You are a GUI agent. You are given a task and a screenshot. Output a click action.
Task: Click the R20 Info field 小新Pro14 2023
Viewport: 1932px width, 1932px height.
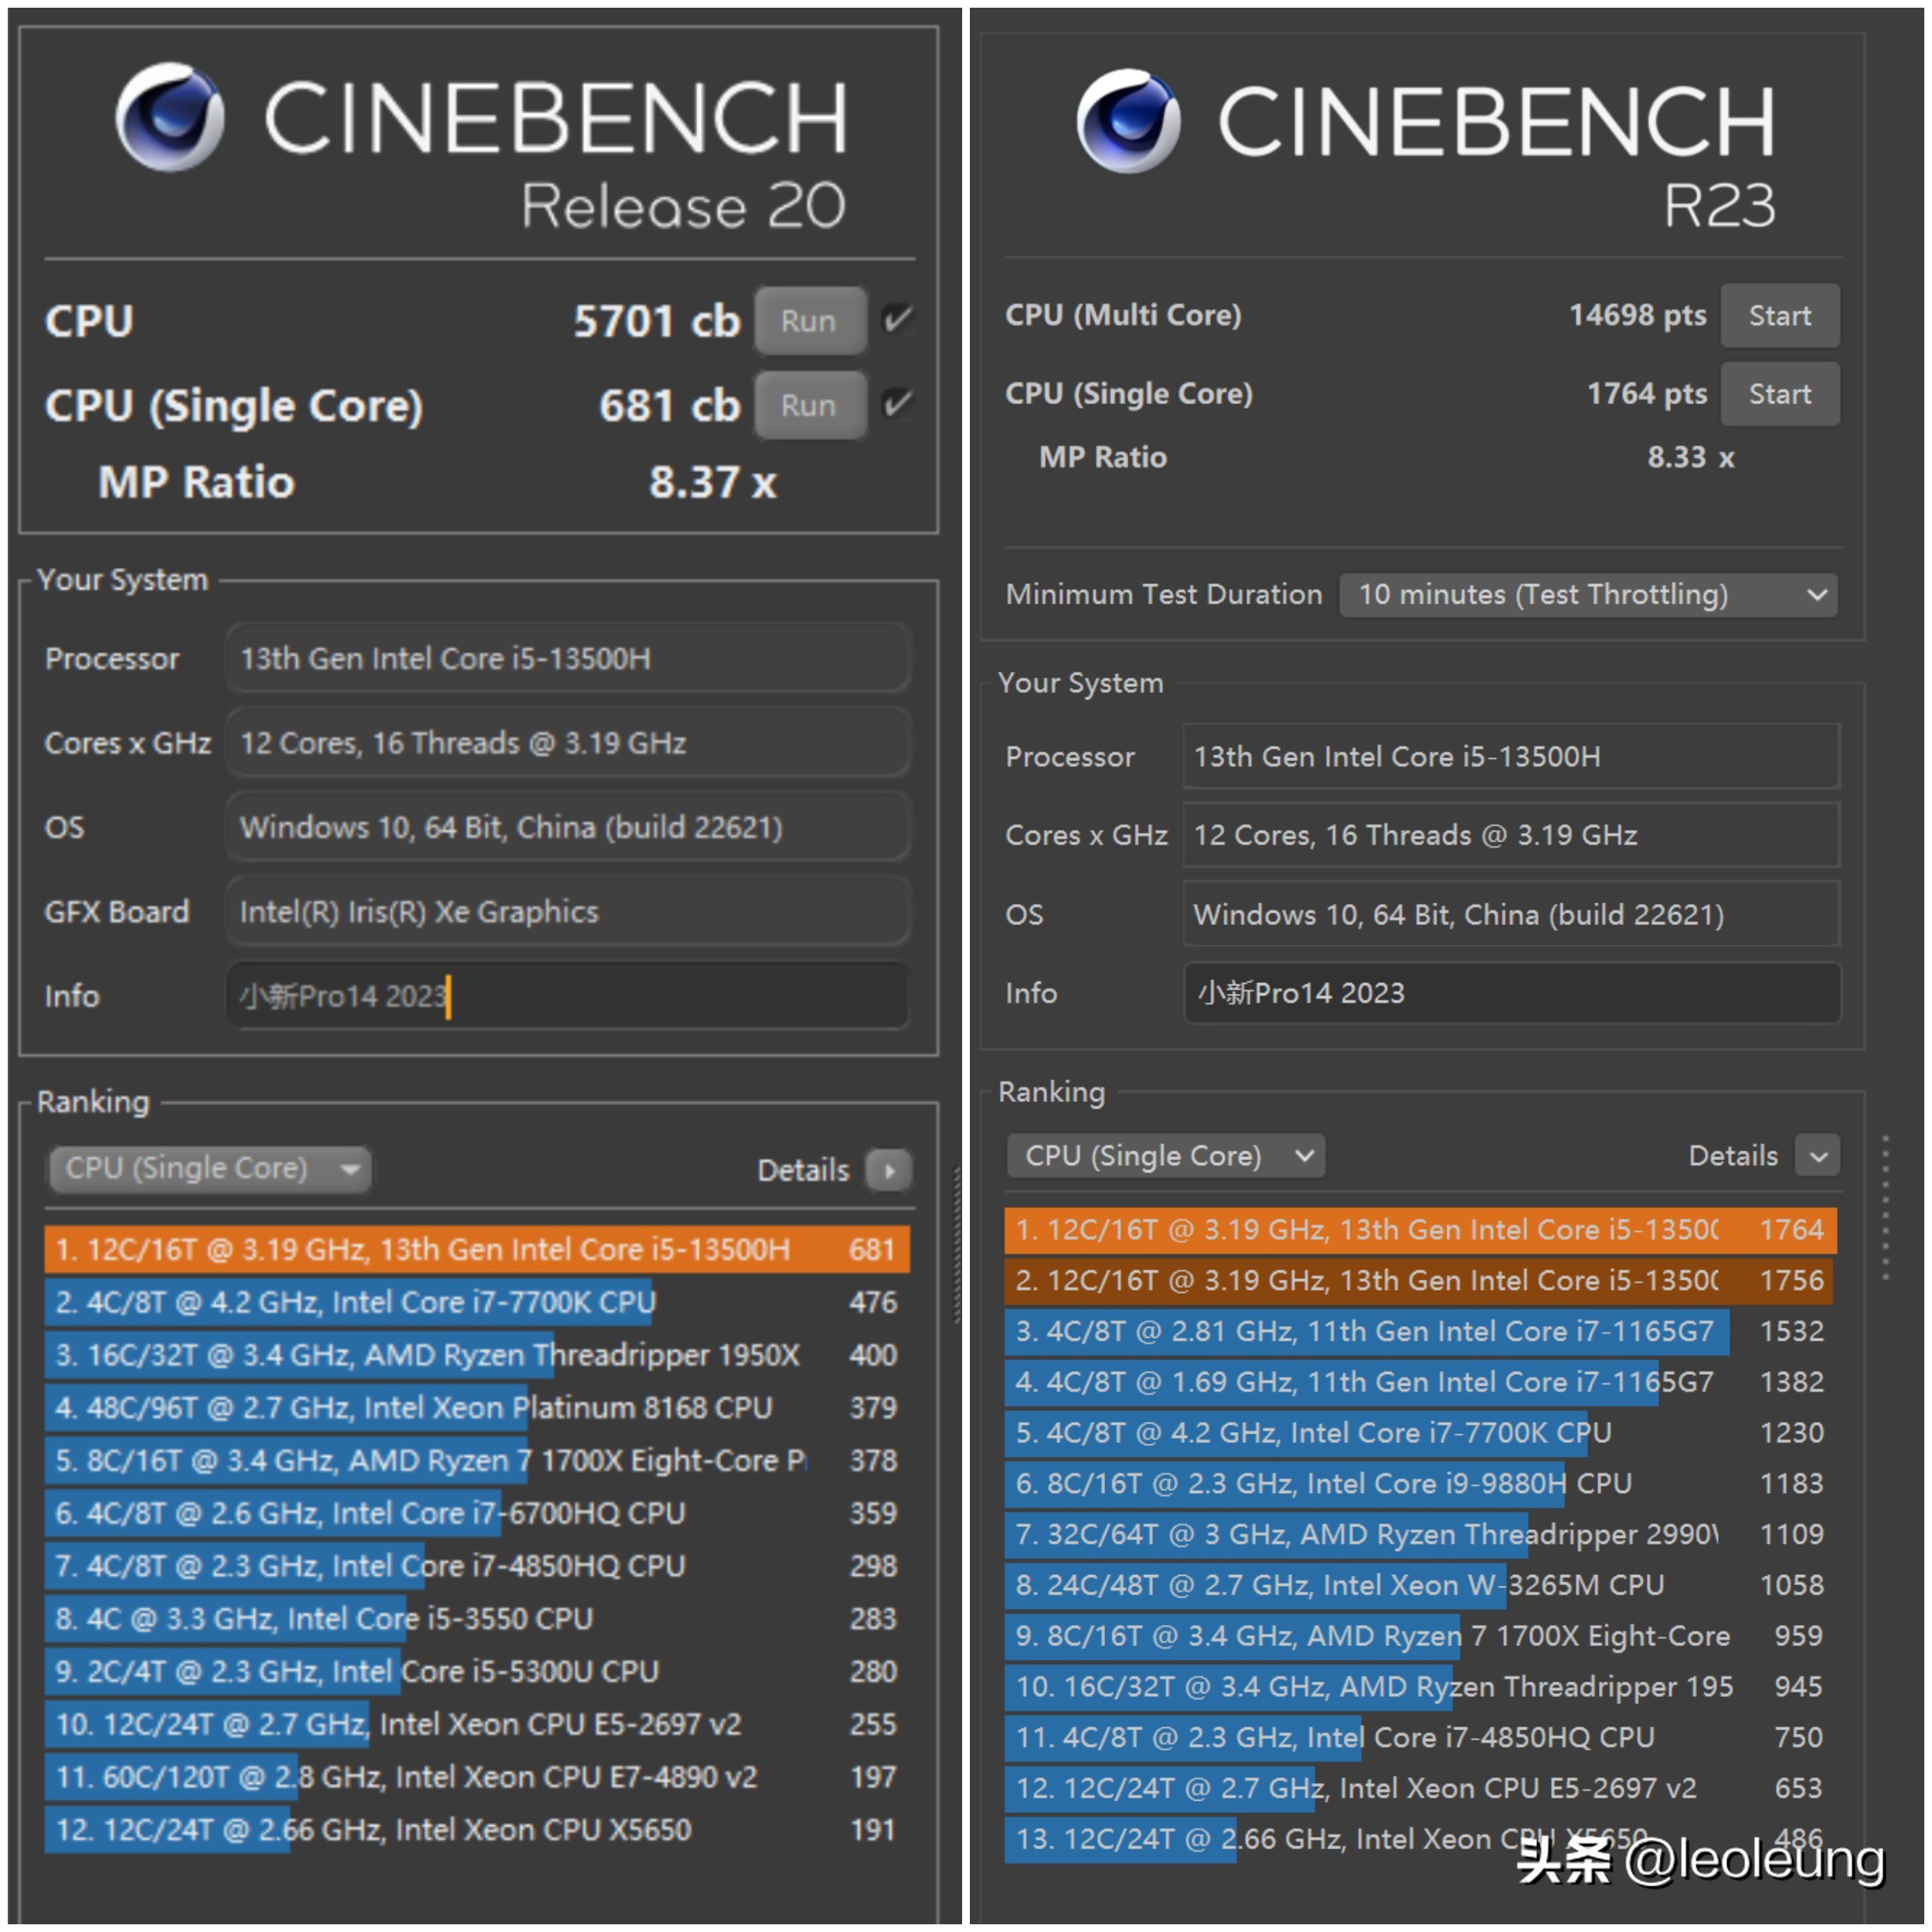[x=567, y=996]
